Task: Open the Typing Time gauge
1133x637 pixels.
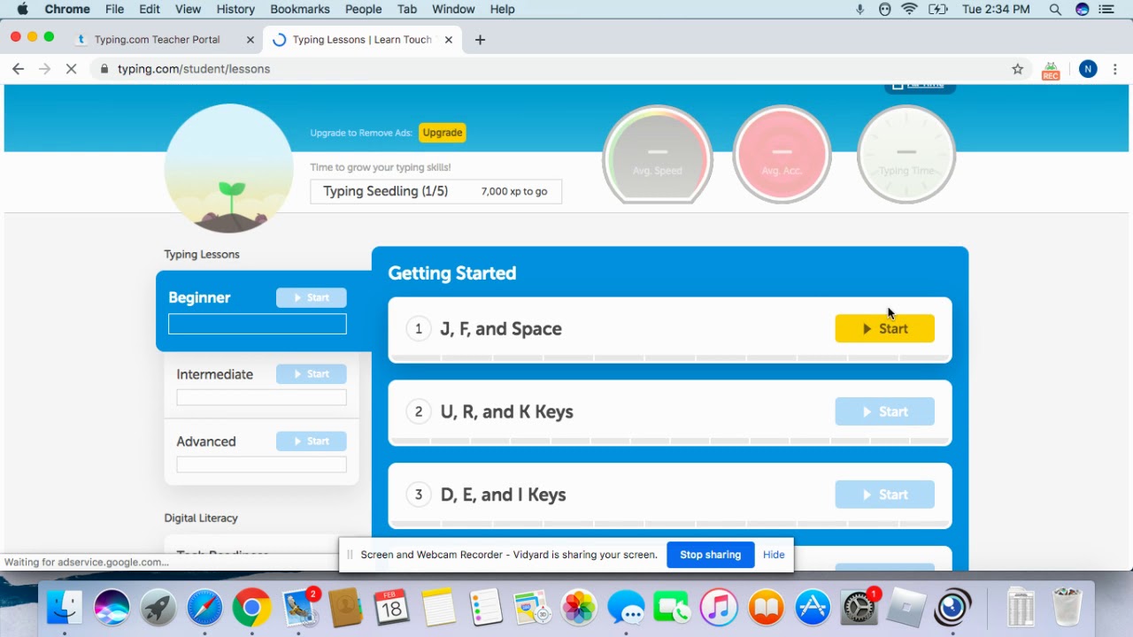Action: click(x=906, y=155)
